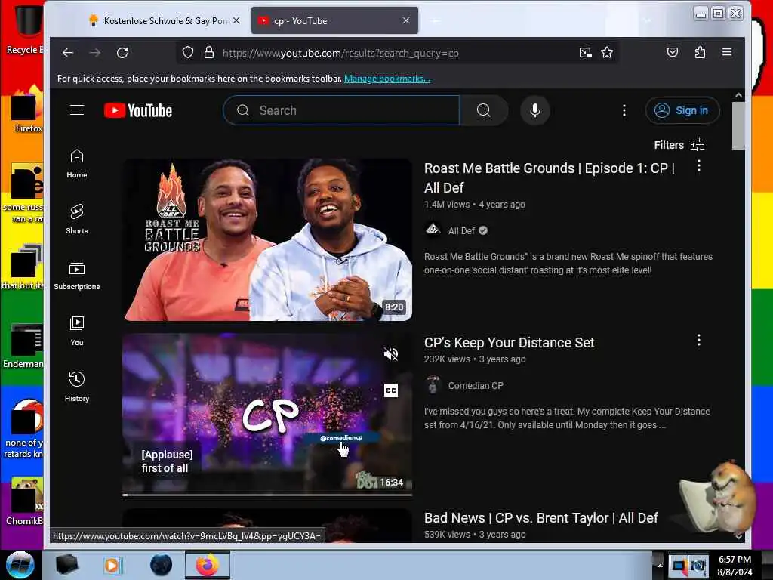Open options for Roast Me Battle Grounds video
The image size is (773, 580).
point(699,166)
